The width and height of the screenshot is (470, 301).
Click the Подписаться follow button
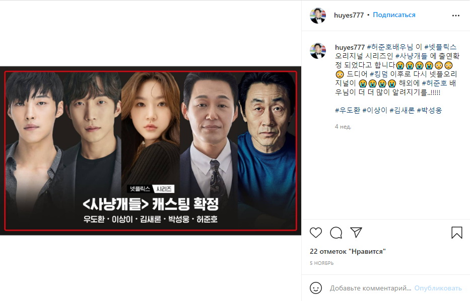394,15
